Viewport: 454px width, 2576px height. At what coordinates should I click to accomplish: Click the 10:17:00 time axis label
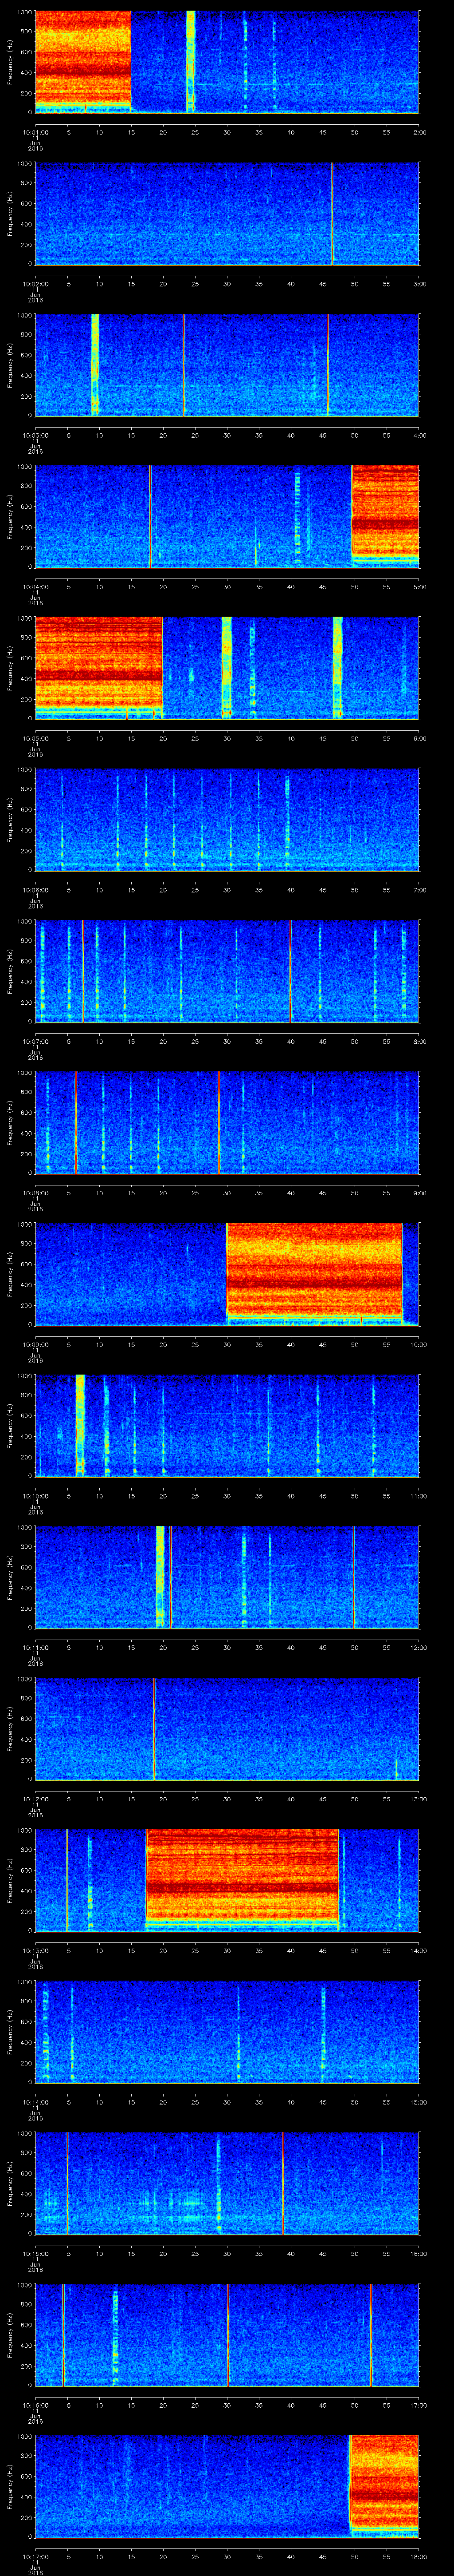pyautogui.click(x=35, y=2556)
